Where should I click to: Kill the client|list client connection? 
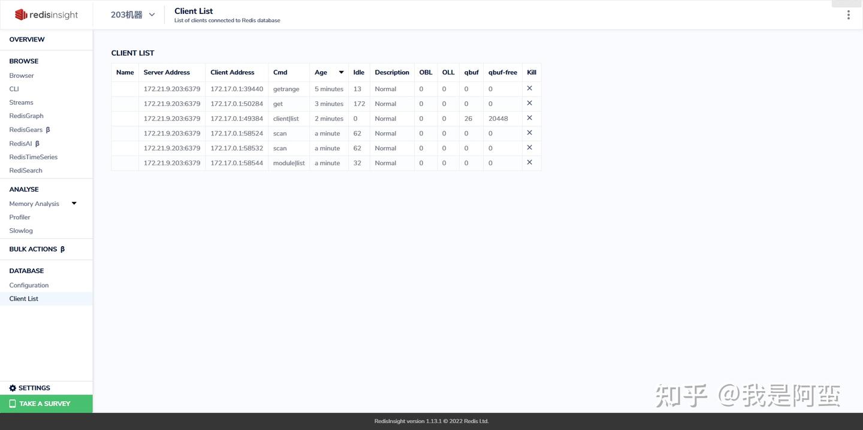[529, 117]
